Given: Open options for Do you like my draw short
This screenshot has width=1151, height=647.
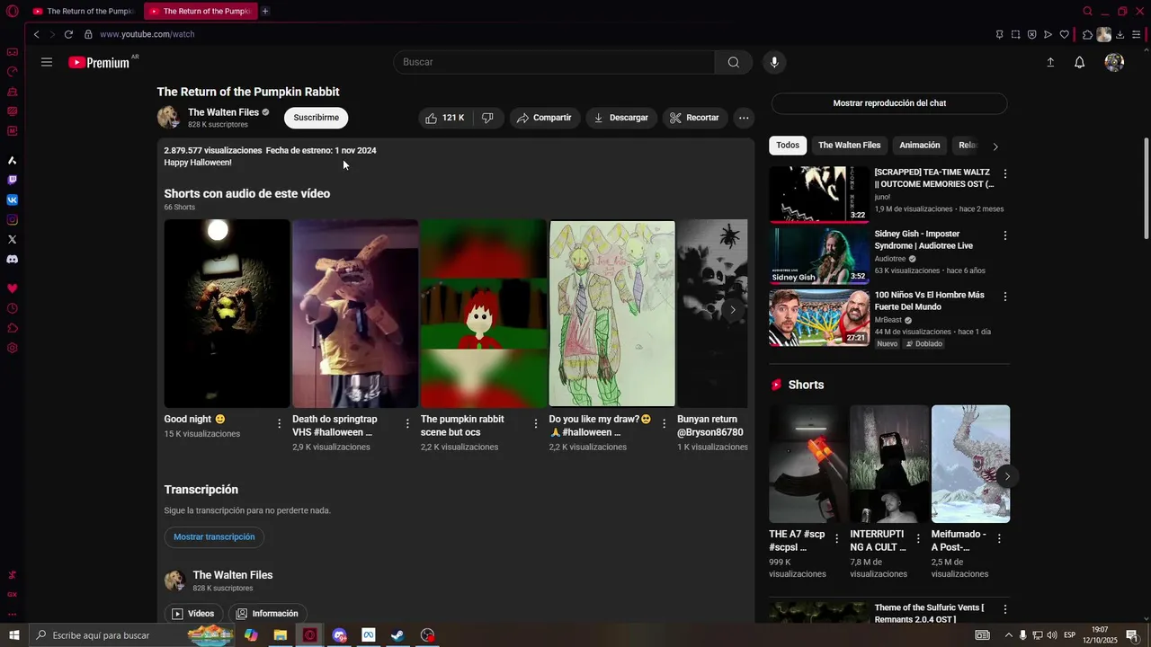Looking at the screenshot, I should 665,423.
